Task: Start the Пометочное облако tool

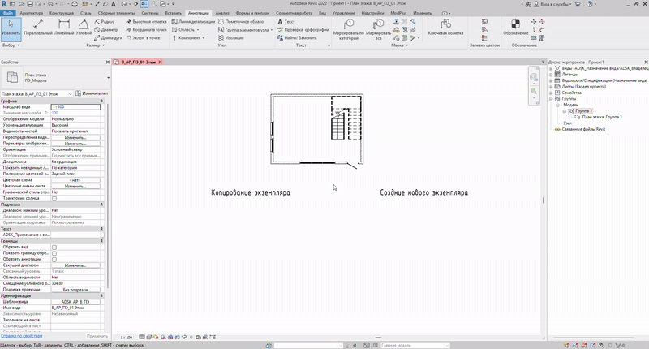Action: point(241,22)
